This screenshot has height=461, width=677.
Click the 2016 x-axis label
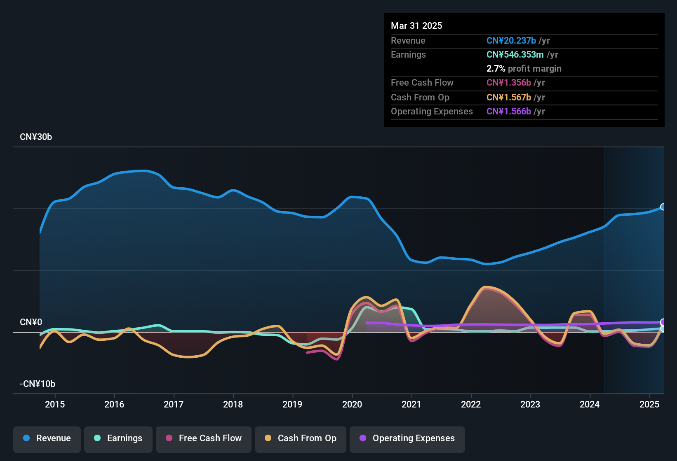tap(114, 404)
